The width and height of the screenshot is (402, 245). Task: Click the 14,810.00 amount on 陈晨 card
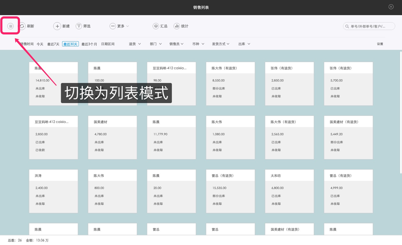coord(42,80)
